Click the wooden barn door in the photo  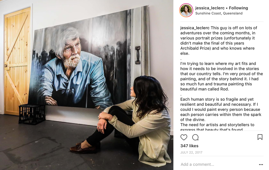pos(17,61)
